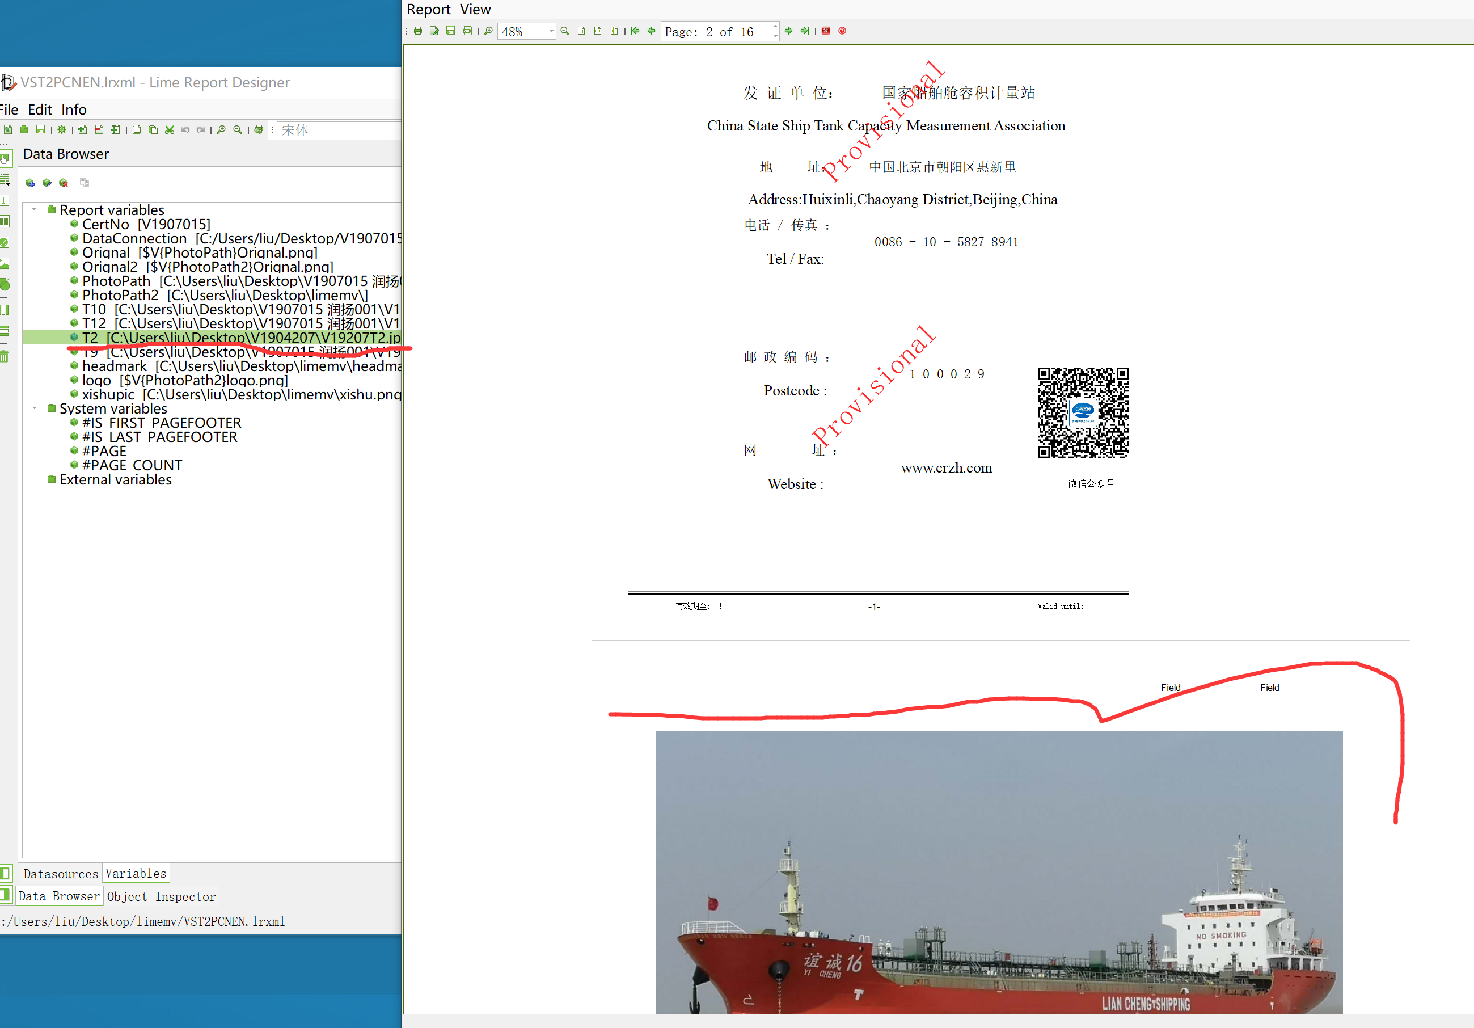Open report settings with the gear icon
This screenshot has width=1474, height=1028.
(62, 129)
